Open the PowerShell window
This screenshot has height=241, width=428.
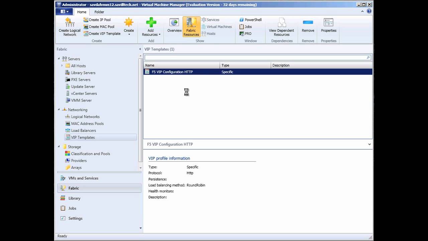click(x=250, y=20)
